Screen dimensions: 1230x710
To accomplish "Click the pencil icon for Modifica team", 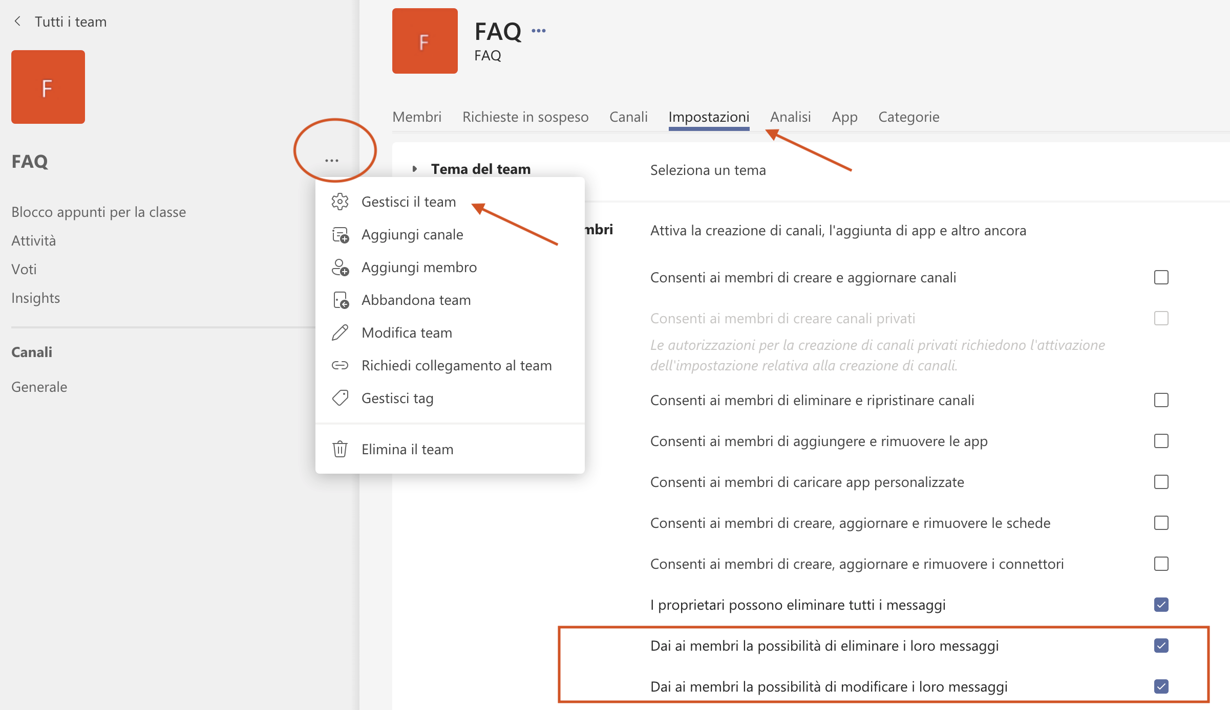I will (340, 333).
